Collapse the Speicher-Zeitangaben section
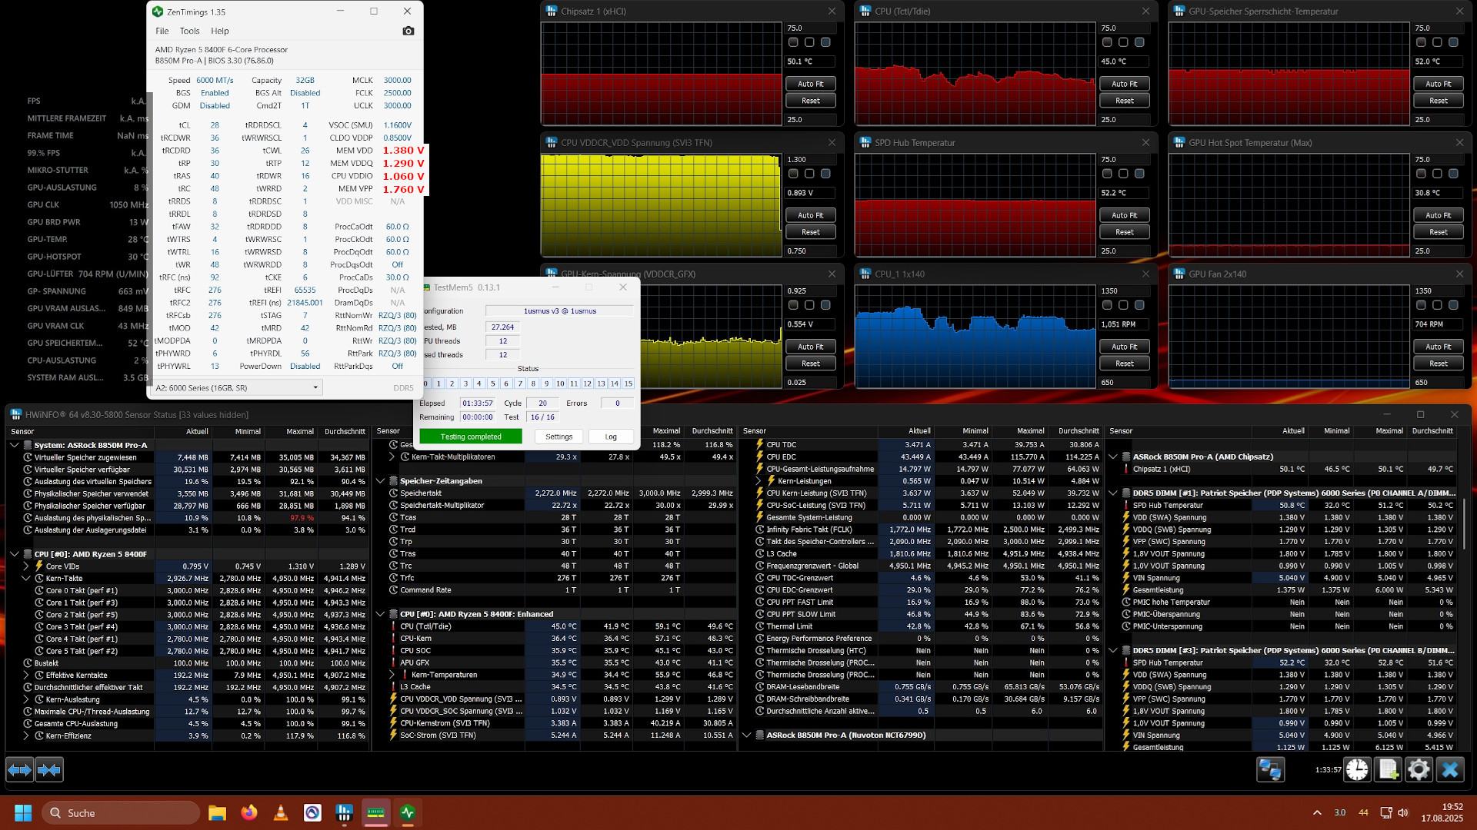 point(381,481)
